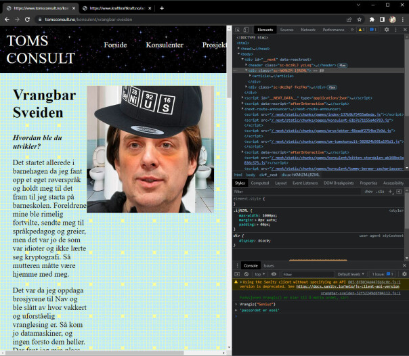Click the Vrangbar Sveiden portrait photo
Viewport: 409px width, 356px height.
(x=150, y=150)
